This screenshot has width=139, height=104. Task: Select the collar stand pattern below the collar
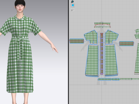pyautogui.click(x=103, y=27)
